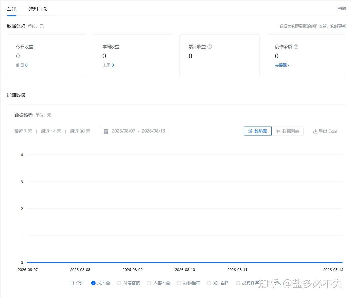Switch to the 致知计划 tab
The width and height of the screenshot is (351, 298).
(38, 9)
